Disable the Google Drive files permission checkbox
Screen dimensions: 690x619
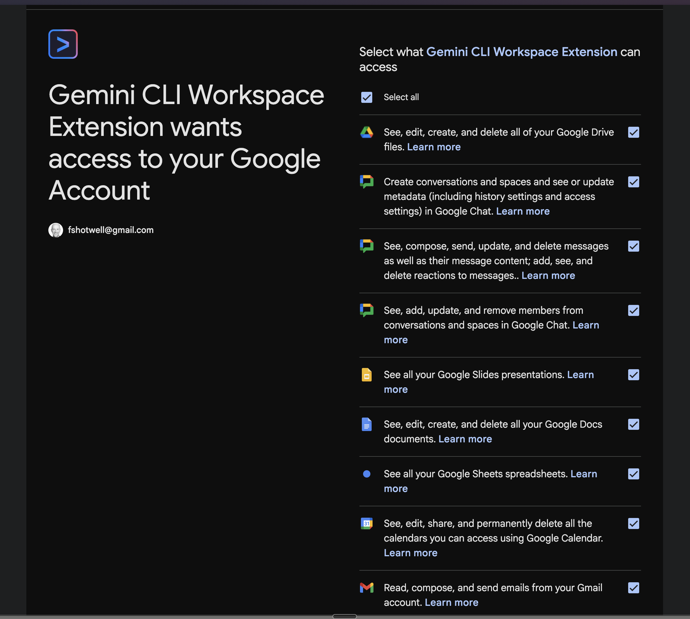634,133
